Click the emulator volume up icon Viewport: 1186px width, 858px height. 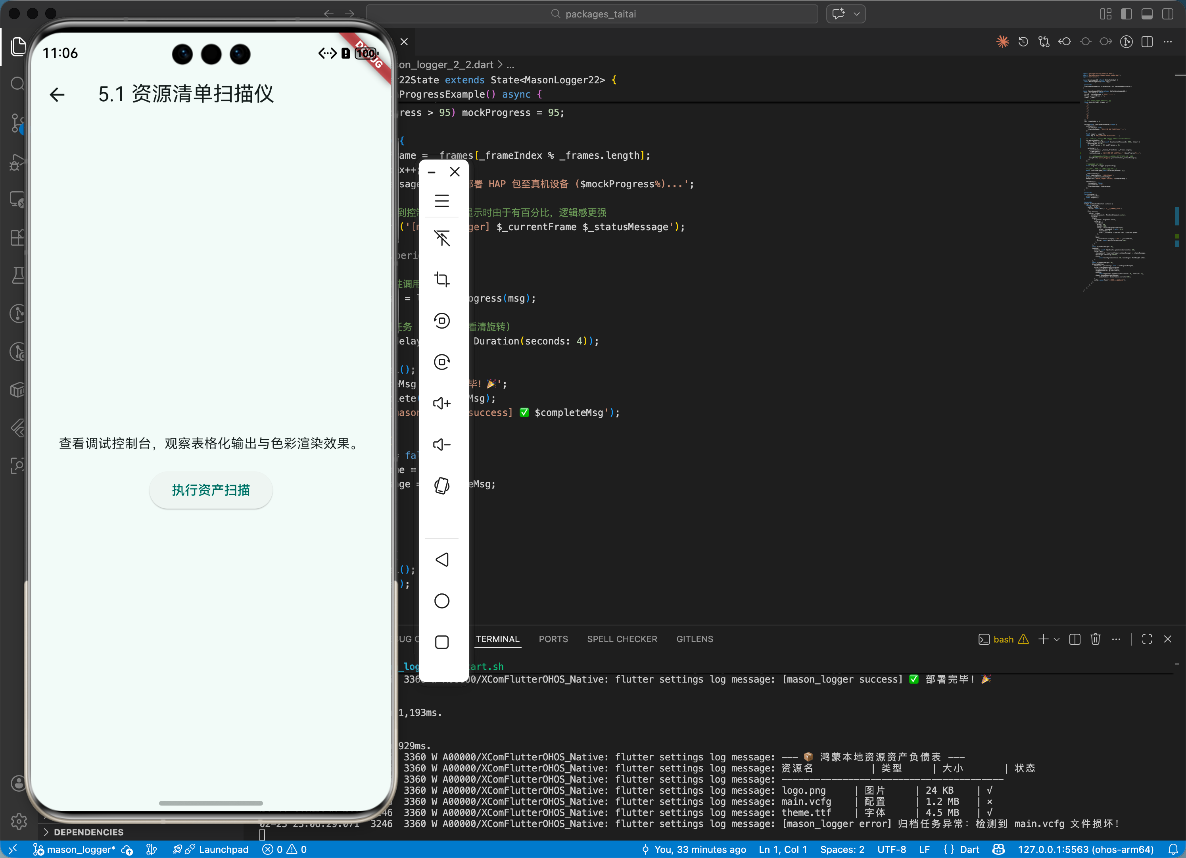[x=442, y=403]
